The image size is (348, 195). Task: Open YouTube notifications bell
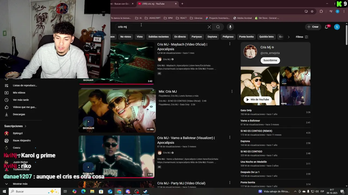327,27
